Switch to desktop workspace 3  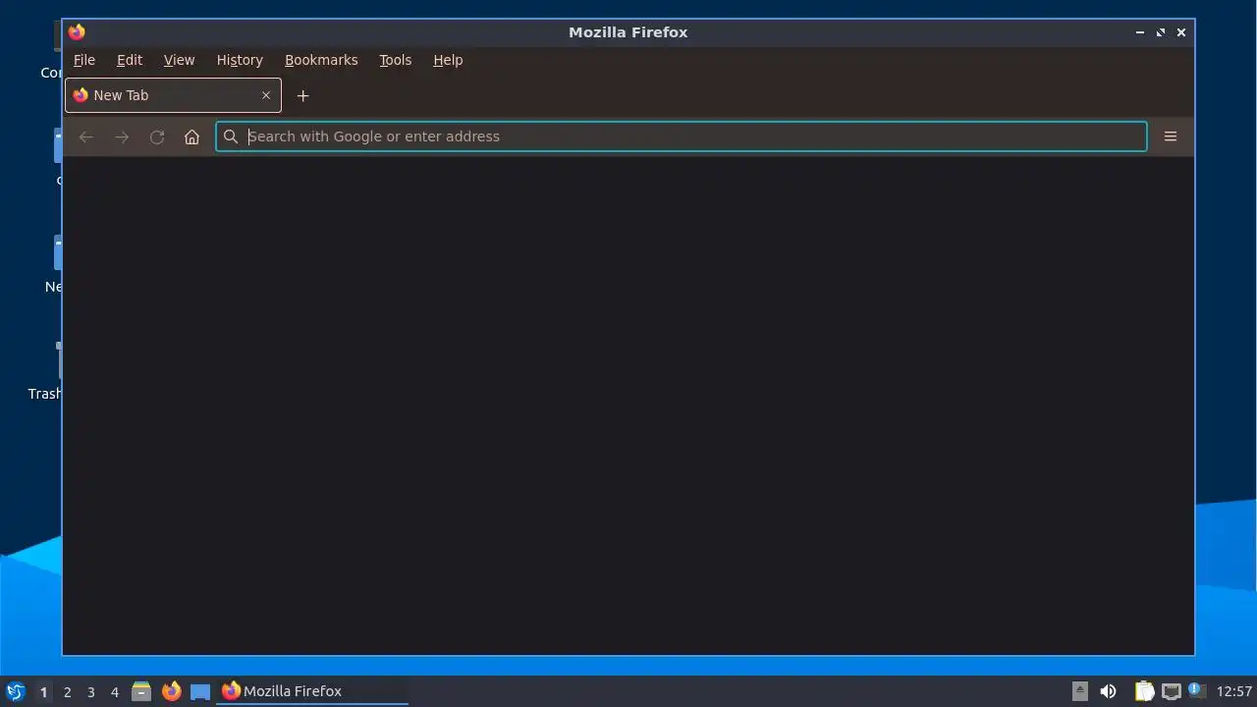click(90, 691)
